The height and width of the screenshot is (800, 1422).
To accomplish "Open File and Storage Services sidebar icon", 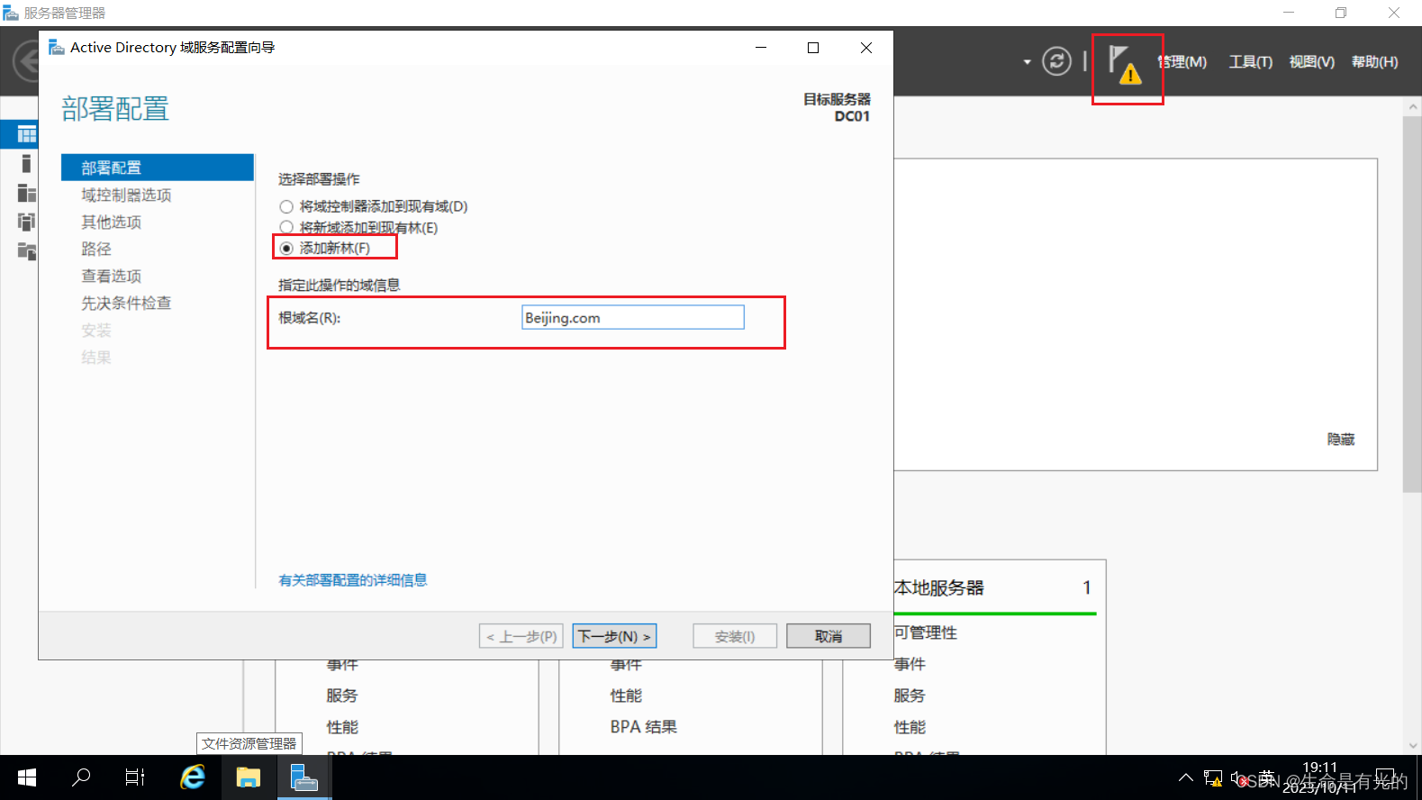I will (x=27, y=251).
